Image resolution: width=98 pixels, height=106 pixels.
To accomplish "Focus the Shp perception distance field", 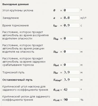I will click(x=71, y=38).
